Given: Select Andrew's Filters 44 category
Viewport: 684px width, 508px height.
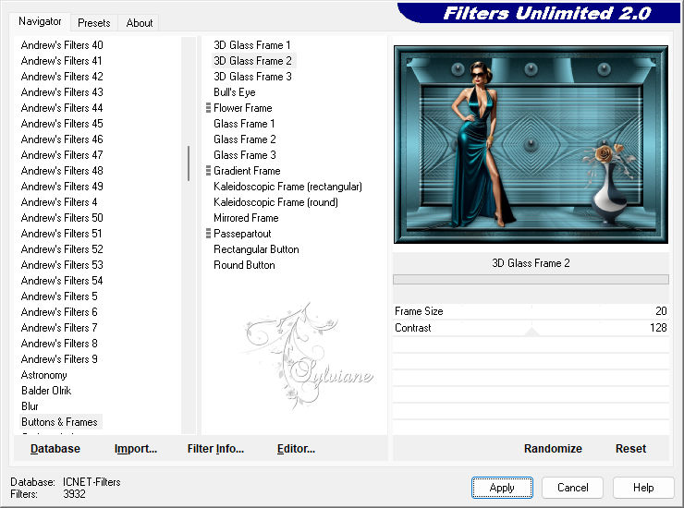Looking at the screenshot, I should coord(62,108).
